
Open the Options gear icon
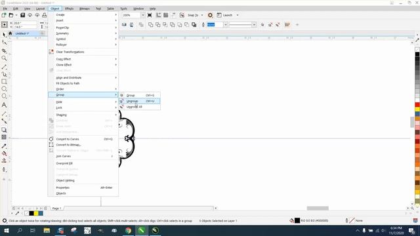(x=210, y=15)
